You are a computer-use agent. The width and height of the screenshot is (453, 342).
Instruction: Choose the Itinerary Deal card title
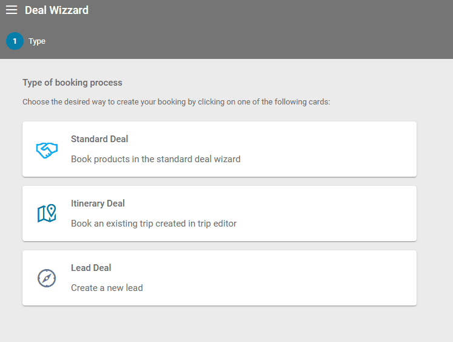98,203
